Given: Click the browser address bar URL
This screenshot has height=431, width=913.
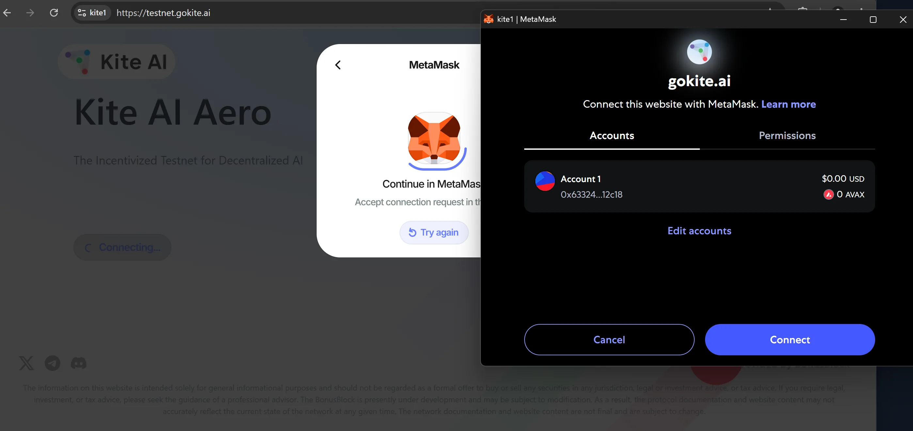Looking at the screenshot, I should coord(164,13).
